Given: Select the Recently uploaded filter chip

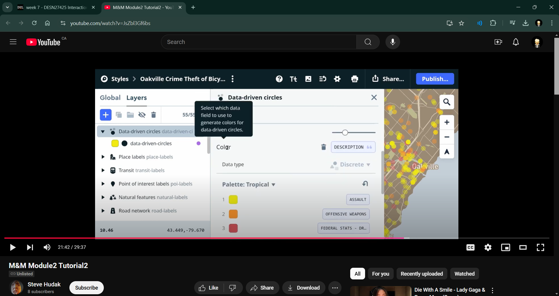Looking at the screenshot, I should pos(421,274).
